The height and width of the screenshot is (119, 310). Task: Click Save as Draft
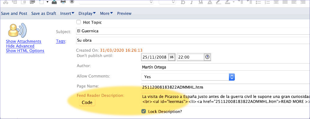(44, 13)
